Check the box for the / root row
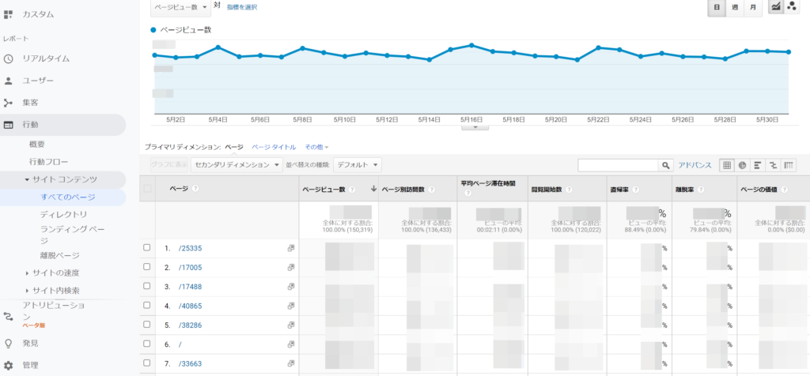This screenshot has height=376, width=810. point(146,344)
